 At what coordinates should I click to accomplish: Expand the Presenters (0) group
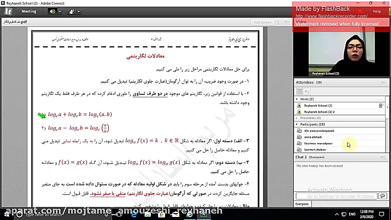coord(297,118)
